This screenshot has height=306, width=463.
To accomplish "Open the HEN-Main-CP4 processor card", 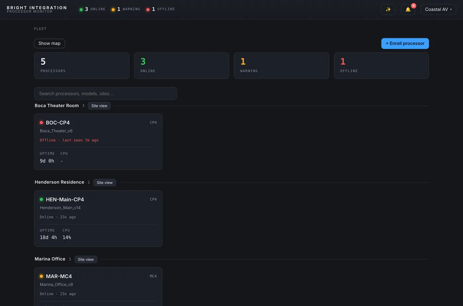I will (98, 218).
